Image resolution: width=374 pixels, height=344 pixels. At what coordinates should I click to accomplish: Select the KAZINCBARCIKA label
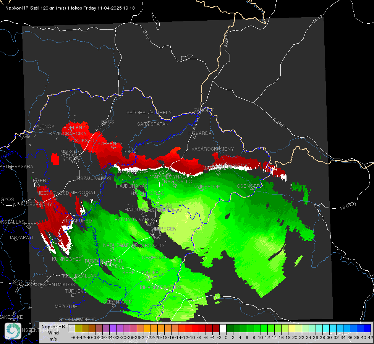coord(68,133)
